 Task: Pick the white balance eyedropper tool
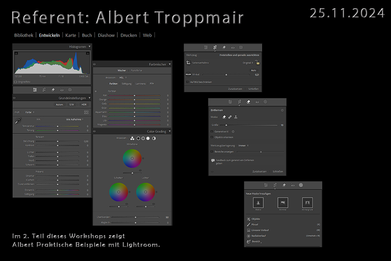[x=18, y=121]
